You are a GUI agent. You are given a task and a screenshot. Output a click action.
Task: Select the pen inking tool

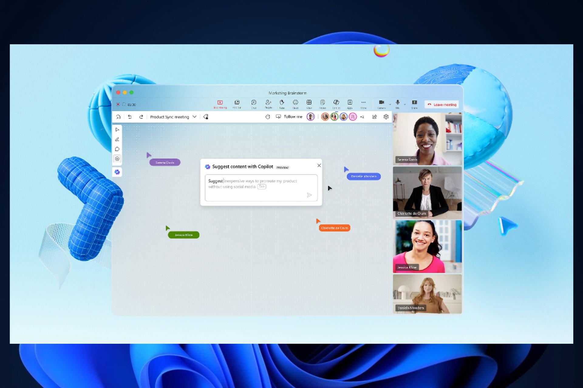coord(117,139)
